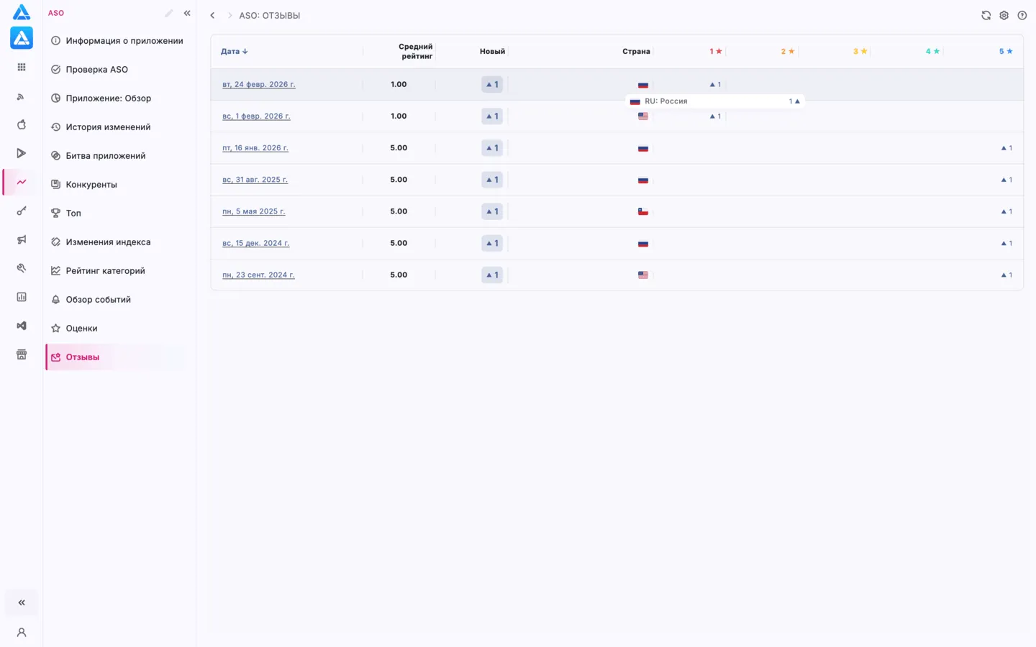Open the apps grid icon in the left rail

(22, 67)
